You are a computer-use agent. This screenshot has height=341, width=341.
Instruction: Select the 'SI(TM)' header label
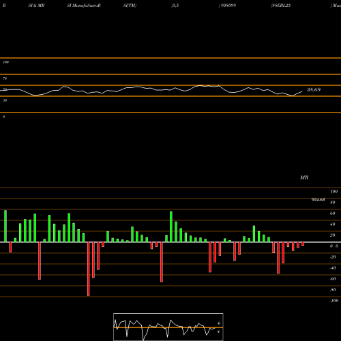(x=130, y=5)
